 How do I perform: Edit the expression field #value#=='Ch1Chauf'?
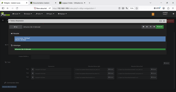[x=53, y=69]
